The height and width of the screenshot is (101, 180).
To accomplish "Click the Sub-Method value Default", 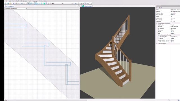I will [x=172, y=25].
